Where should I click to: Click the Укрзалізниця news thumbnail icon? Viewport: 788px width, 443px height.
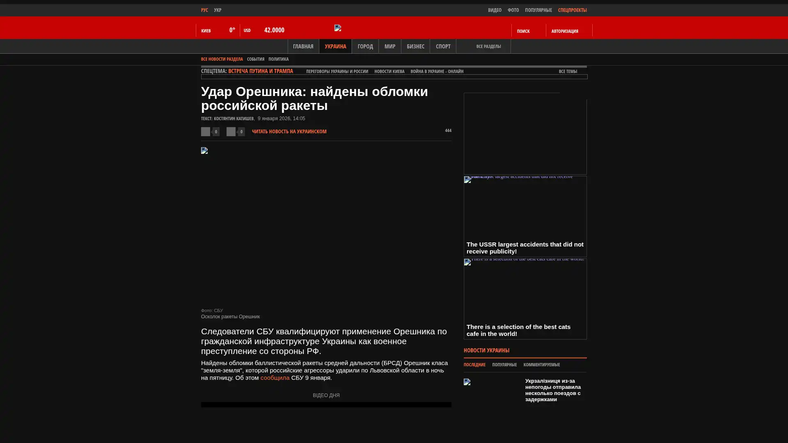tap(467, 382)
